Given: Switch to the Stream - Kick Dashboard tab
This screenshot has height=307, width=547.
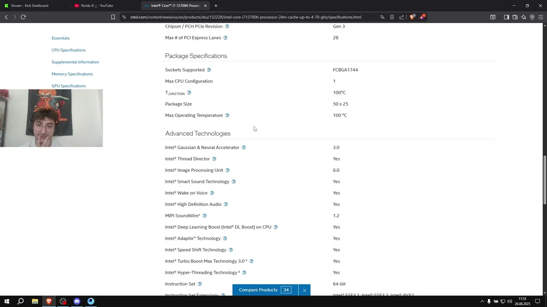Looking at the screenshot, I should coord(34,6).
